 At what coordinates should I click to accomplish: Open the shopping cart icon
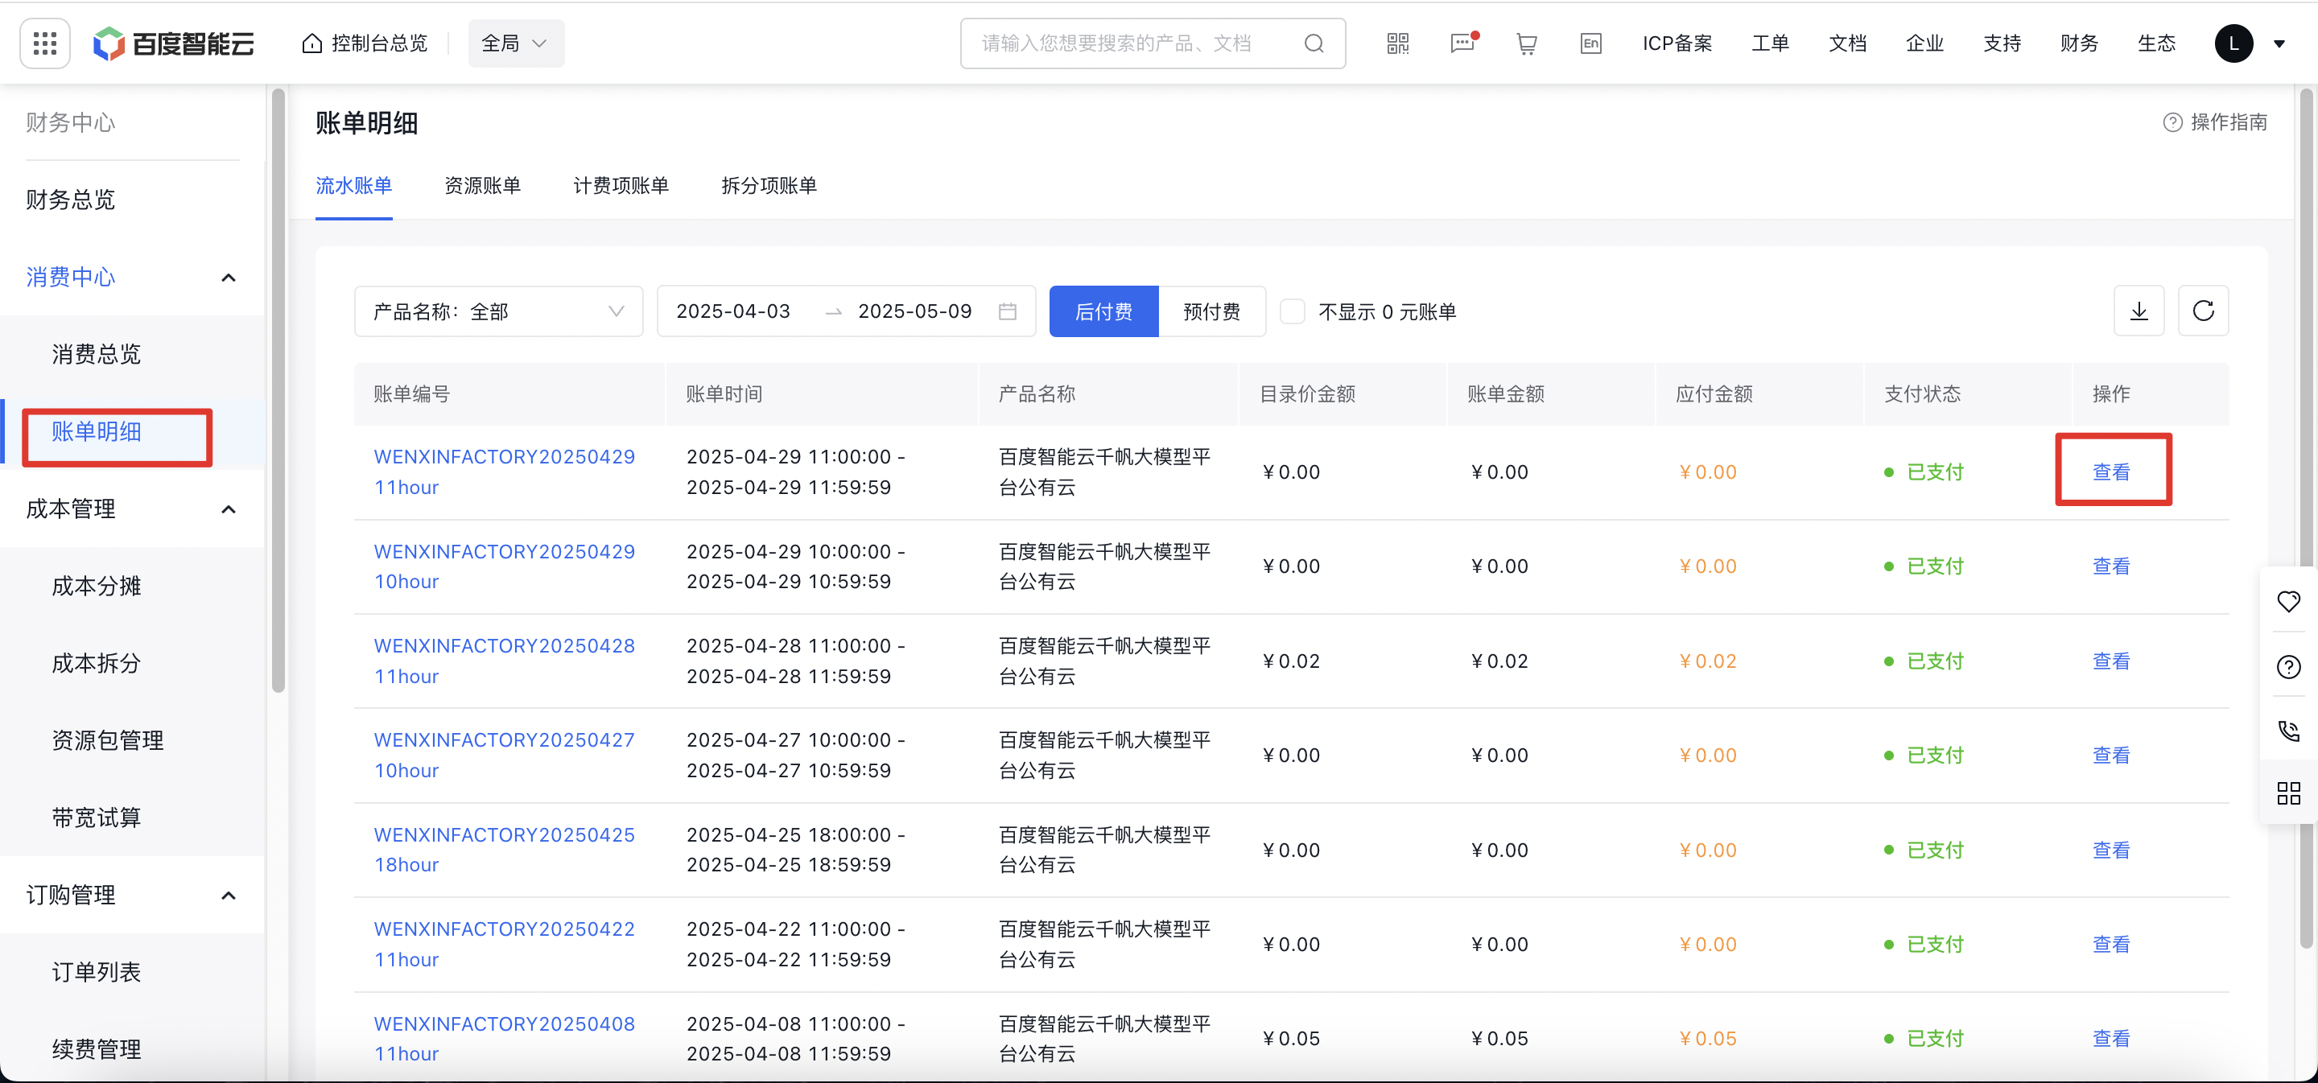coord(1526,43)
